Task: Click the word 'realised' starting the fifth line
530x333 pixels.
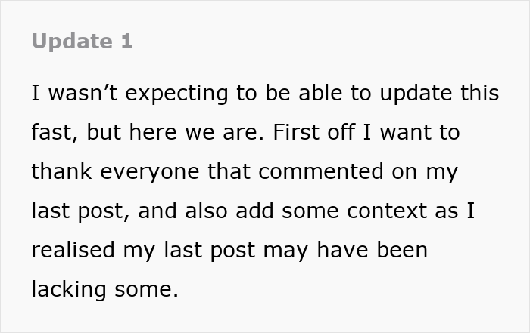Action: (x=73, y=249)
